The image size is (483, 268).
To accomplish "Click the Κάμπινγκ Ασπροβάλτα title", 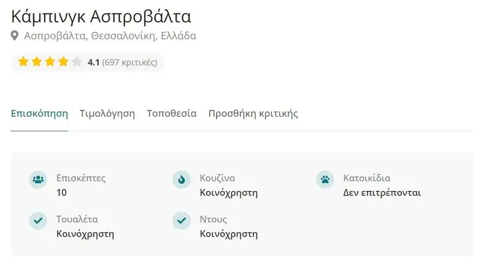I will pyautogui.click(x=101, y=17).
